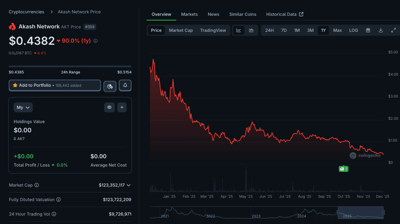The height and width of the screenshot is (224, 400).
Task: Click Add to Portfolio button
Action: tap(55, 85)
